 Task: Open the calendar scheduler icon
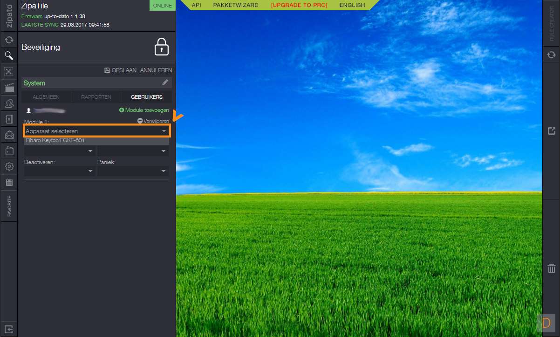[8, 182]
